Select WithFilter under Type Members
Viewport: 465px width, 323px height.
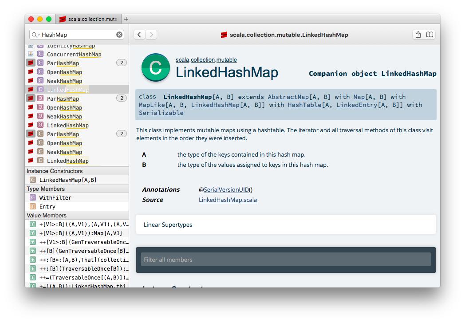coord(55,197)
